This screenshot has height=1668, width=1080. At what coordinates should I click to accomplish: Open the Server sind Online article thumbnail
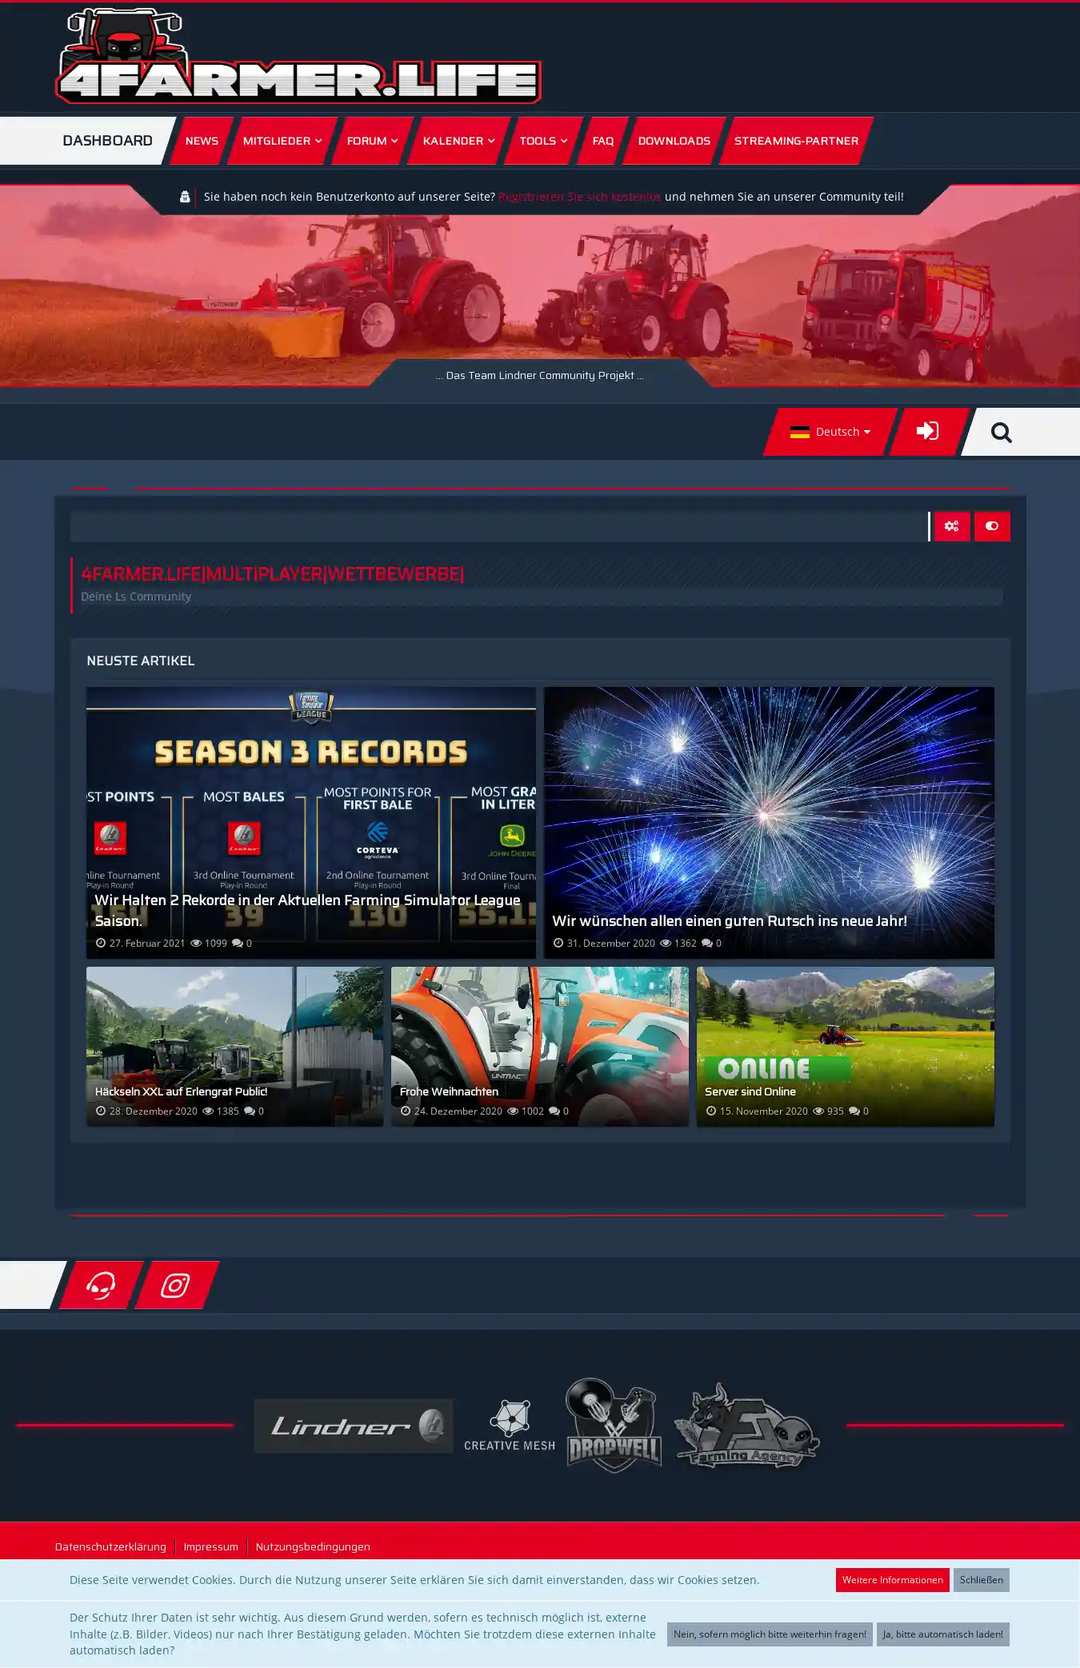[845, 1046]
